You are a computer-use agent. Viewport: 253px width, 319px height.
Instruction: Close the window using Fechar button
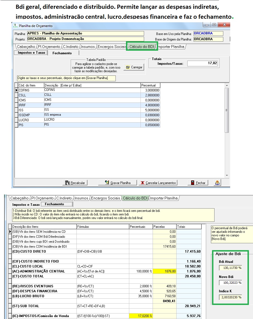(x=198, y=183)
